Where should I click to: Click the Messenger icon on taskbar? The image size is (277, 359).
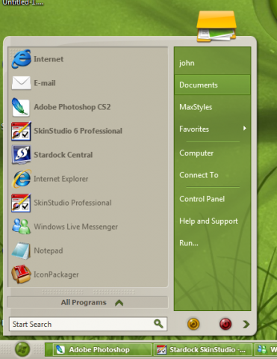click(x=262, y=349)
